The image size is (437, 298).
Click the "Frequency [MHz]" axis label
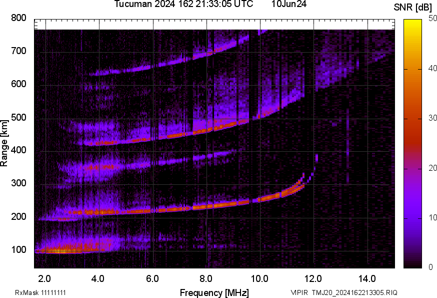[214, 292]
